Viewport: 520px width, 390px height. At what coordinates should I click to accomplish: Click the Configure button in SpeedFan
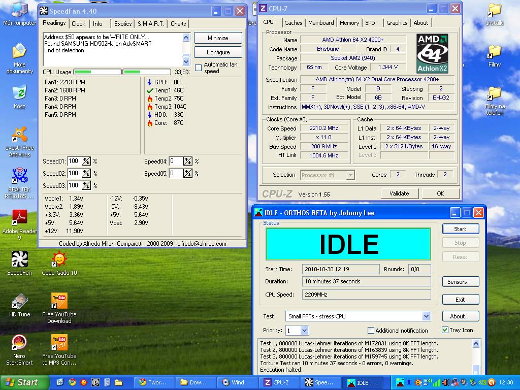pyautogui.click(x=218, y=52)
